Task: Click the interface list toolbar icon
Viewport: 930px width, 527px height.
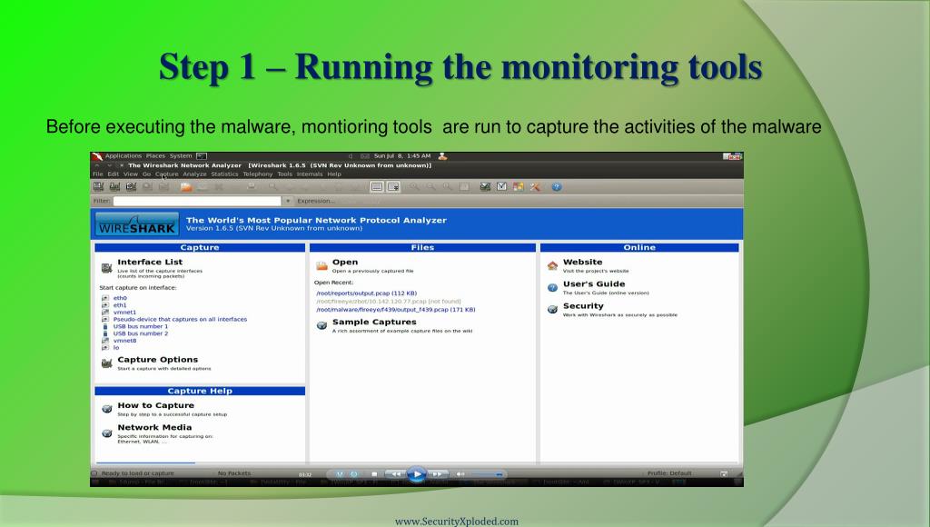Action: click(x=98, y=186)
